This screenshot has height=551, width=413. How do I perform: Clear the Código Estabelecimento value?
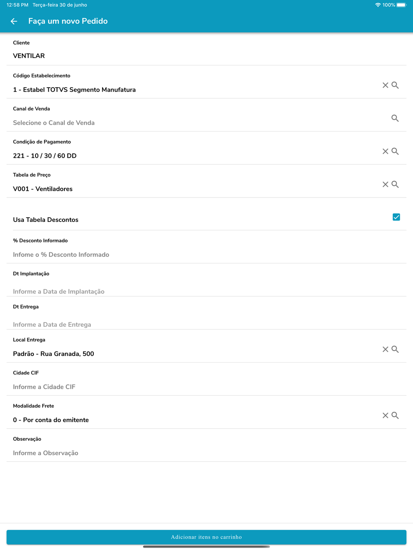[x=385, y=85]
